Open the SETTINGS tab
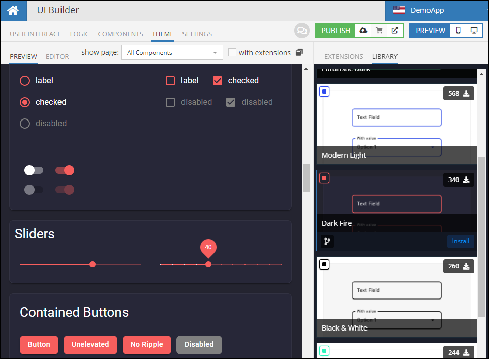 197,34
